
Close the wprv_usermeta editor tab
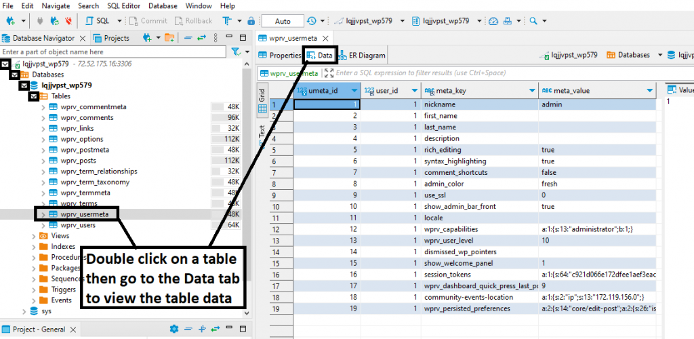coord(327,37)
